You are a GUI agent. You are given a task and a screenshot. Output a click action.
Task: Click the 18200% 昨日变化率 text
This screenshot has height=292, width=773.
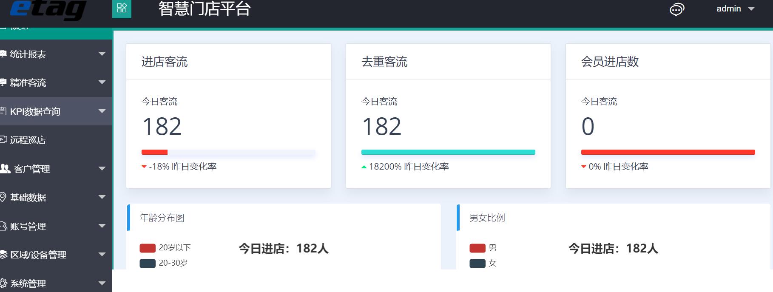click(x=409, y=167)
